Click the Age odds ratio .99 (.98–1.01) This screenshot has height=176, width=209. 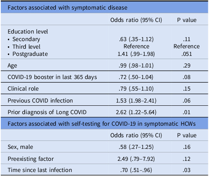pos(136,65)
